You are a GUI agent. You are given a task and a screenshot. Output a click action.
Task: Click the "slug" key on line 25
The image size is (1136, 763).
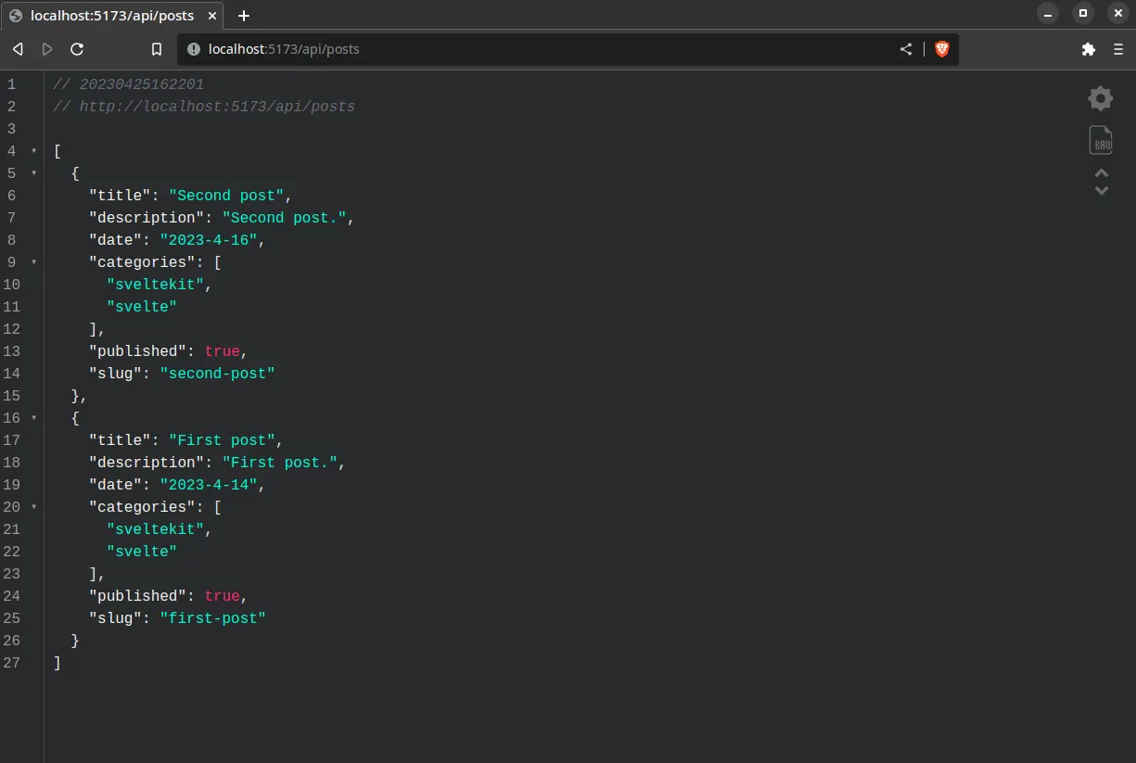pyautogui.click(x=115, y=618)
